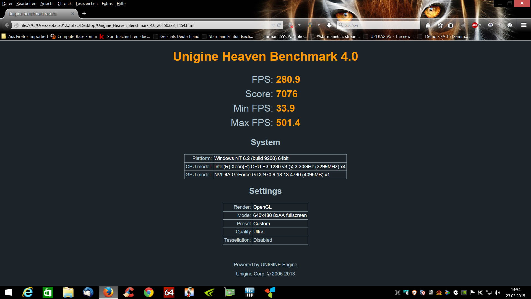
Task: Expand dropdown next to speech bubble icon
Action: pos(499,25)
